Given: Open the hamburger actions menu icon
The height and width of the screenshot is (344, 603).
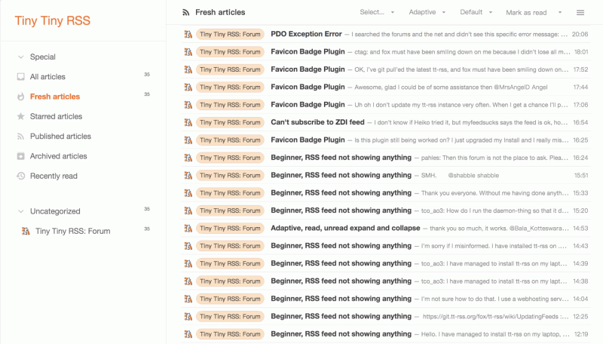Looking at the screenshot, I should 580,13.
